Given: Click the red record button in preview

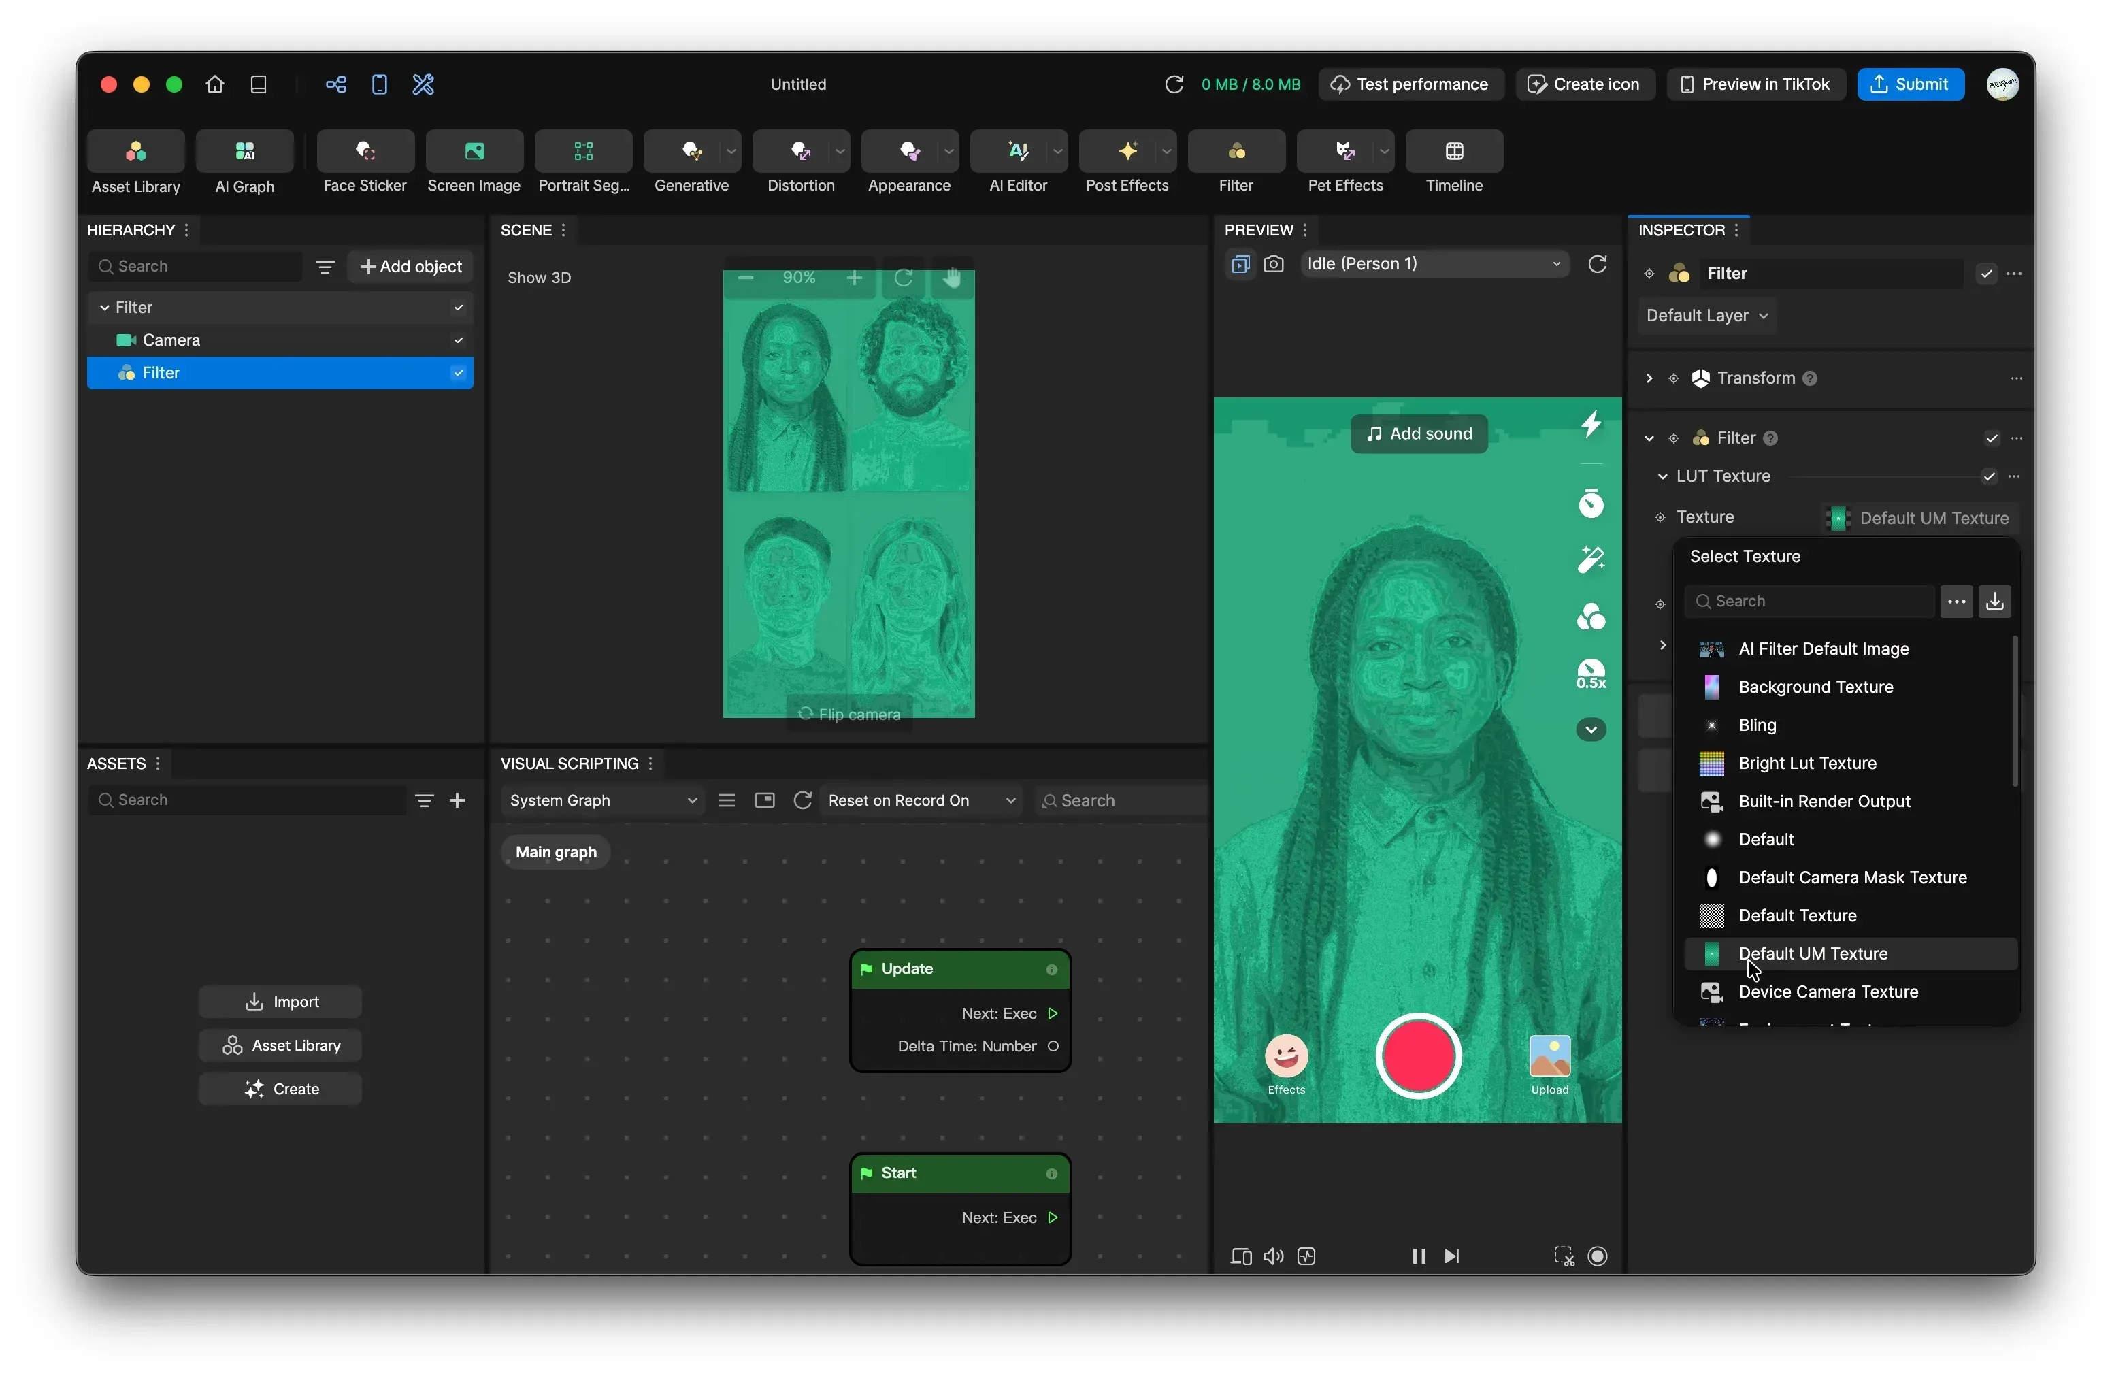Looking at the screenshot, I should pyautogui.click(x=1418, y=1056).
